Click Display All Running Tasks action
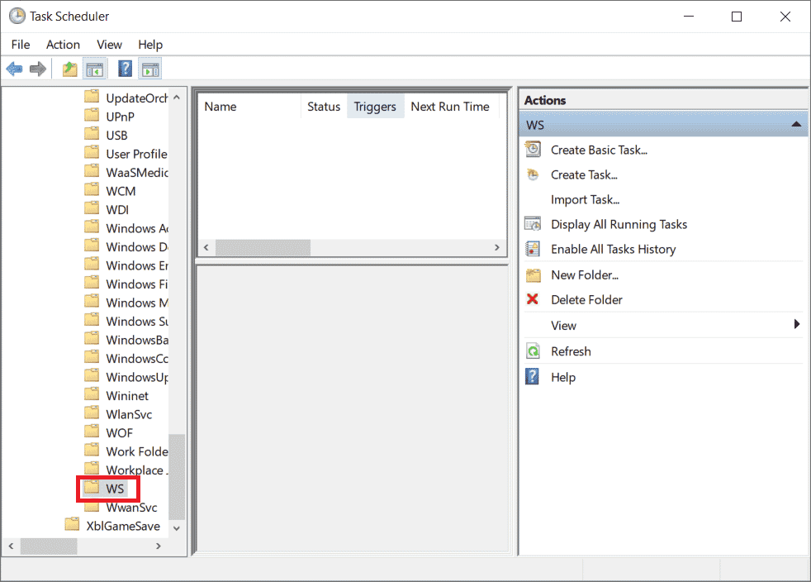 [619, 224]
